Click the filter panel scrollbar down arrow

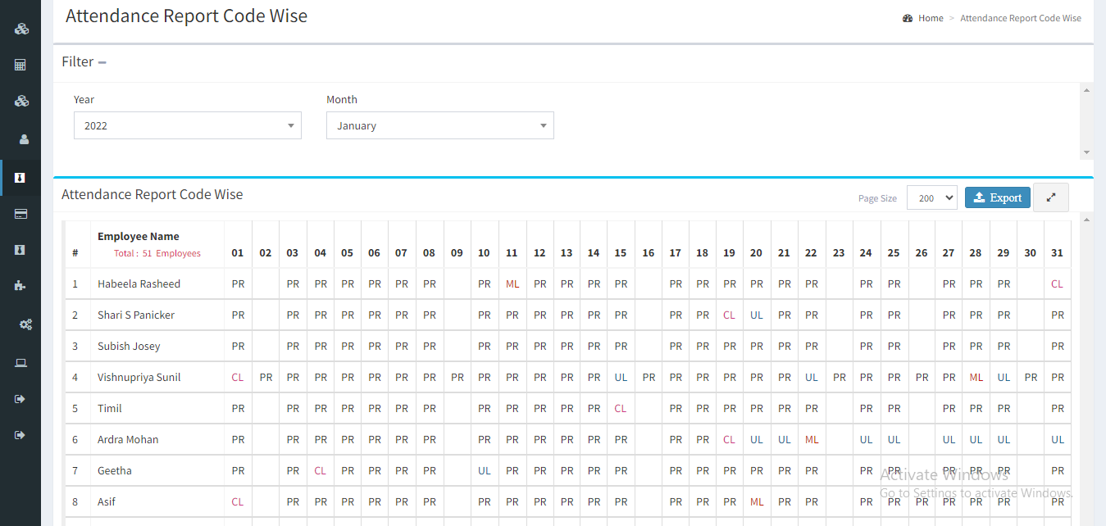1086,152
